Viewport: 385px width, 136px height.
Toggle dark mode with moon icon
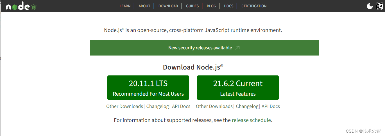370,6
